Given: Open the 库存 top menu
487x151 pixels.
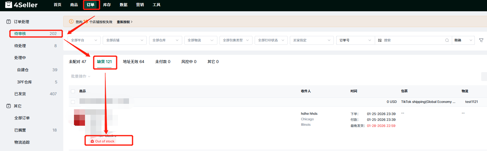Looking at the screenshot, I should [107, 5].
